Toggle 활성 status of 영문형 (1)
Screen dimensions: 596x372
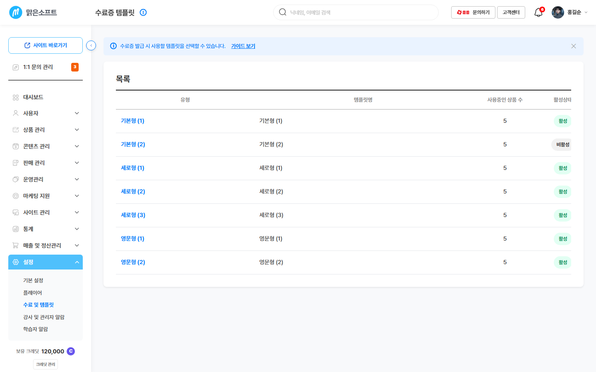click(562, 239)
